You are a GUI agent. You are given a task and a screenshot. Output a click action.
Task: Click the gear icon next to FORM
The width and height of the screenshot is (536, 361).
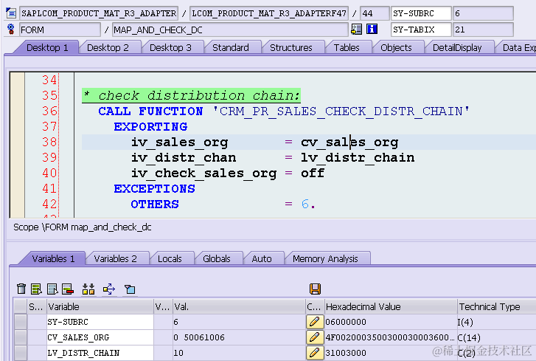point(11,30)
